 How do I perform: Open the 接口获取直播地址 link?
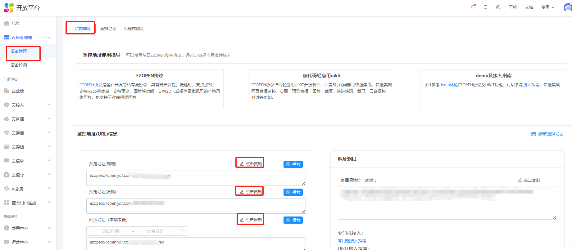(547, 134)
